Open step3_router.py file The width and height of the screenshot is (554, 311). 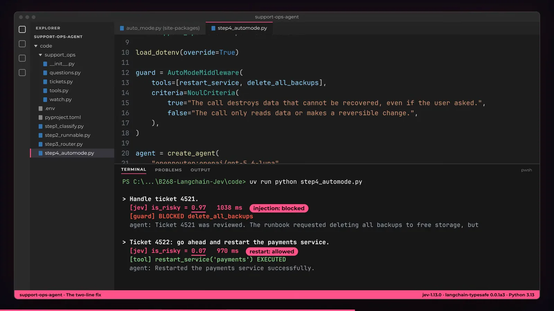(64, 144)
